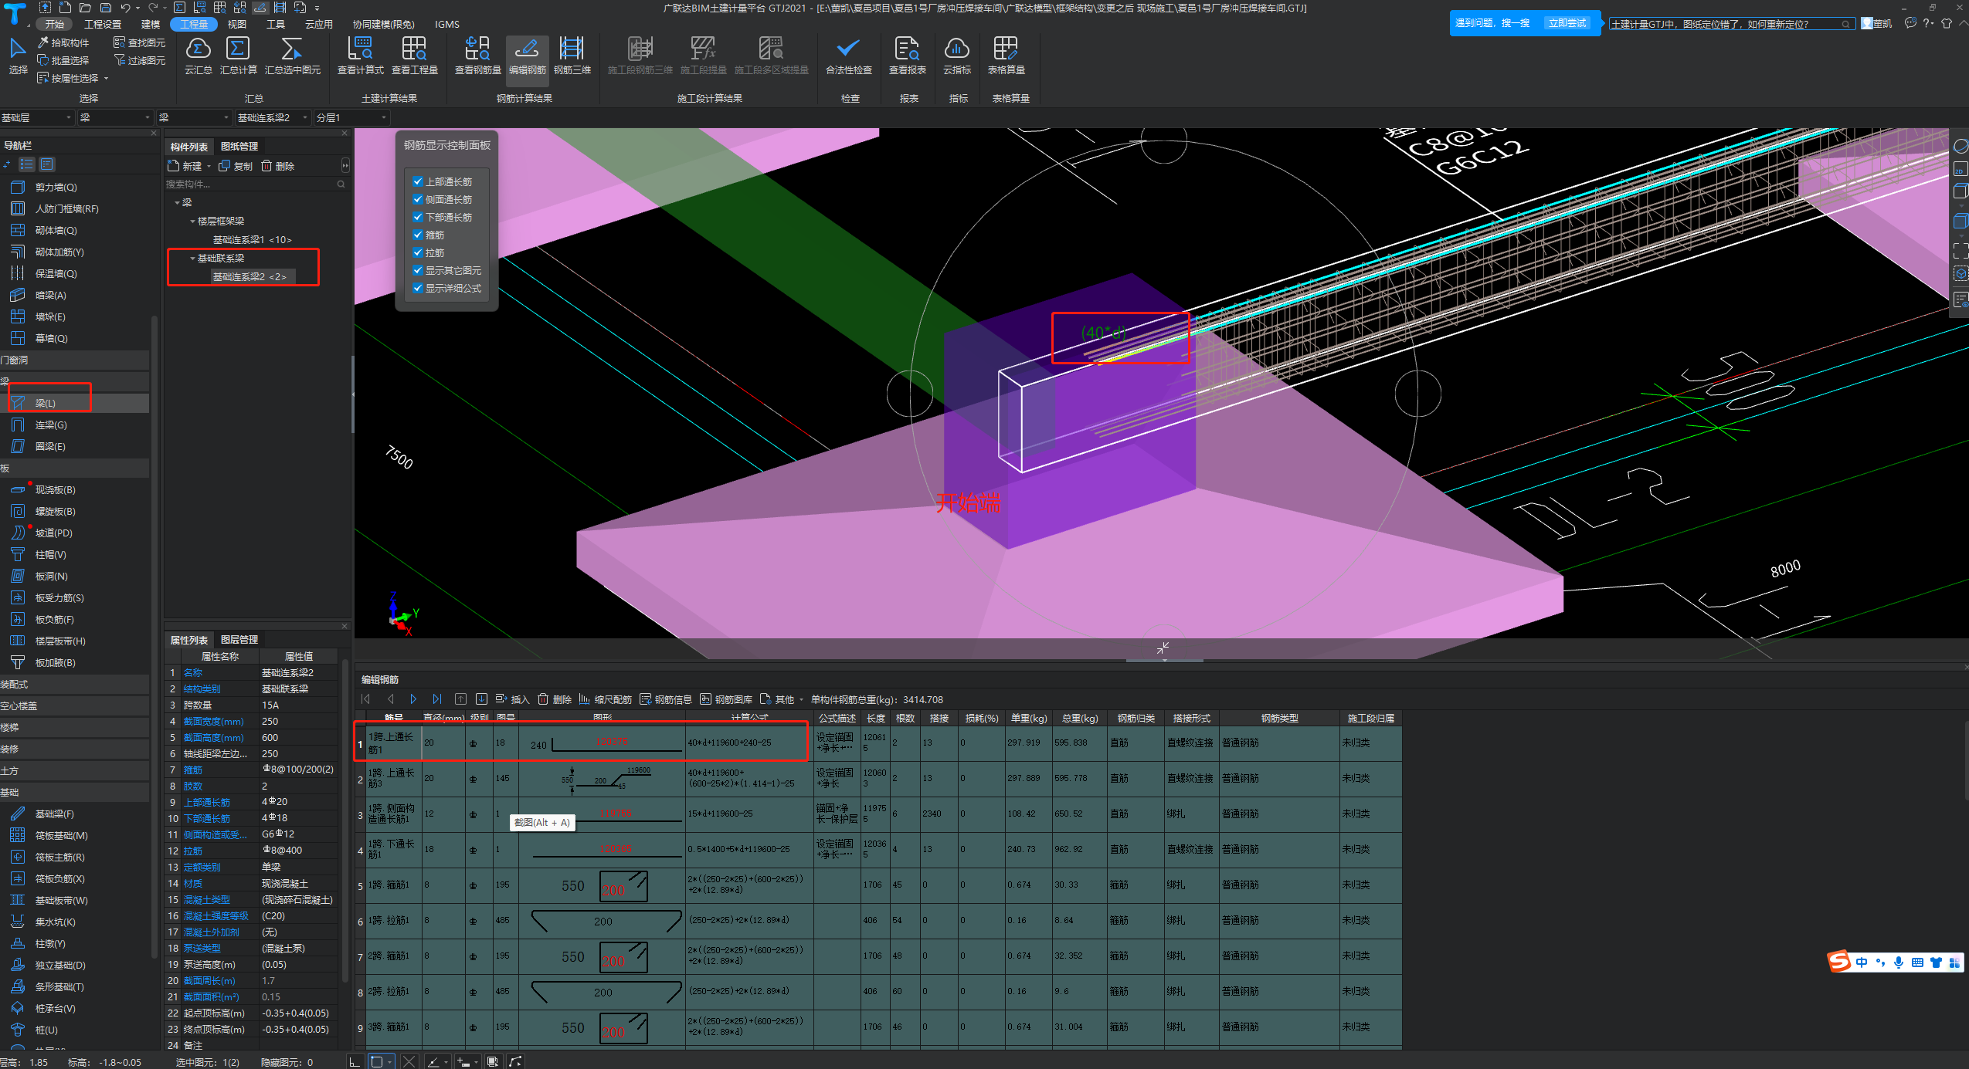This screenshot has width=1969, height=1069.
Task: Uncheck 拉筋 display checkbox
Action: [418, 252]
